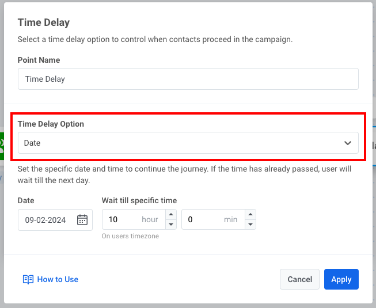Focus the Point Name text field
376x308 pixels.
pos(188,79)
